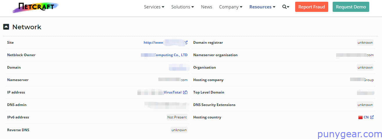Open the search magnifier icon

click(x=286, y=7)
